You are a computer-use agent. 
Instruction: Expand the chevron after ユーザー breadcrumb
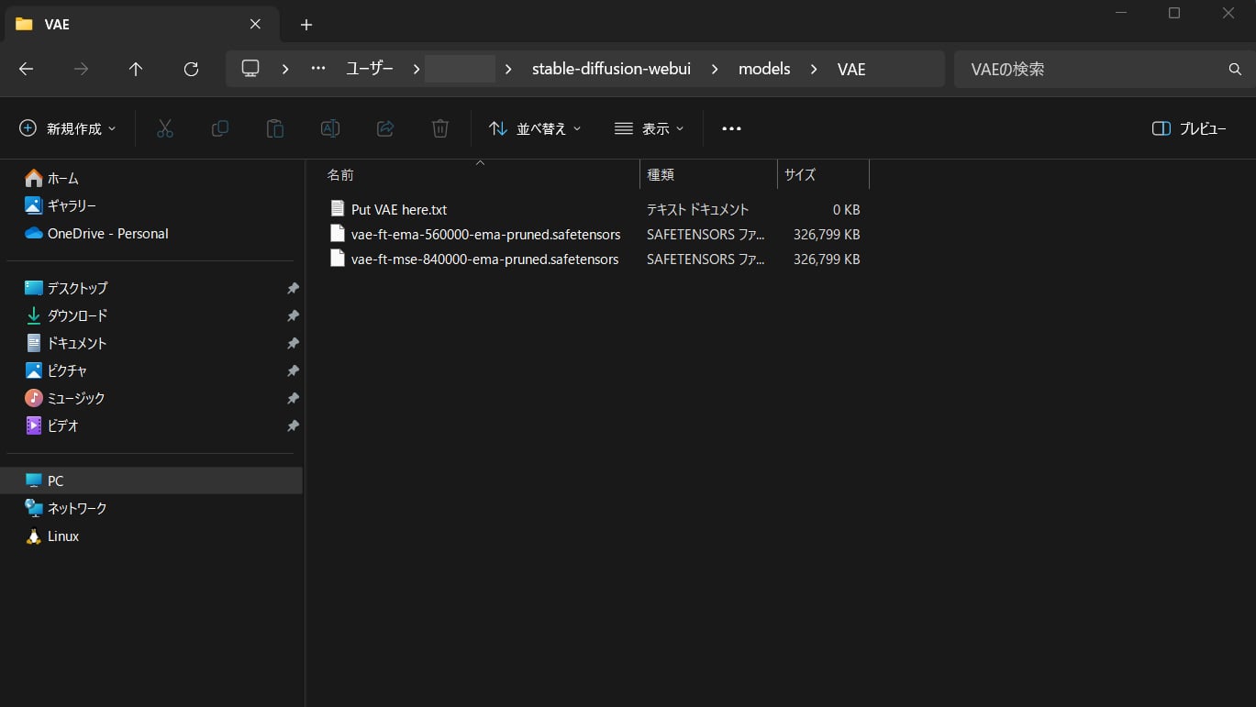pyautogui.click(x=417, y=69)
